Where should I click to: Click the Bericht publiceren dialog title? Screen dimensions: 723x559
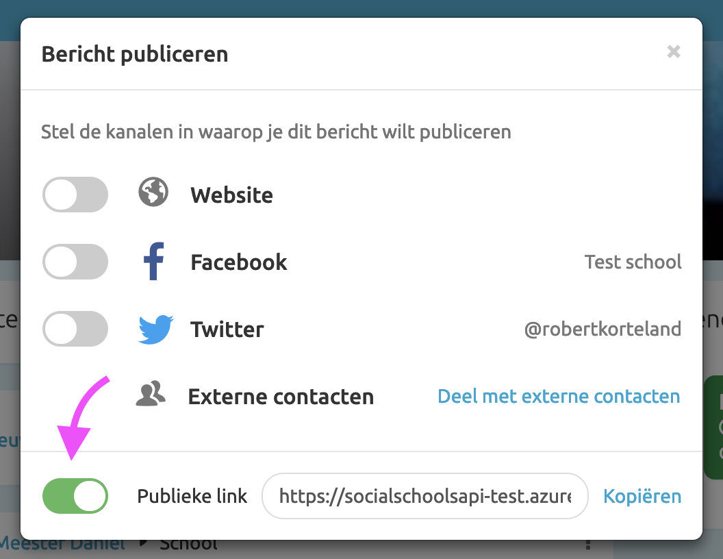click(135, 53)
